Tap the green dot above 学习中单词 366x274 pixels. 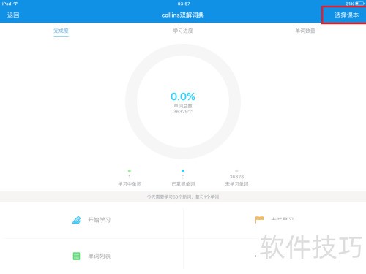click(x=130, y=171)
